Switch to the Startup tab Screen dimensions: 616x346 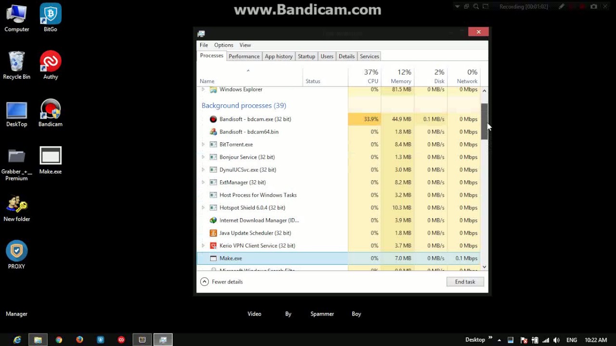pos(306,56)
